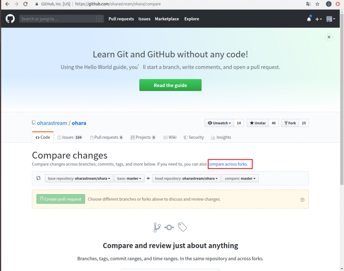Click the vertical page scrollbar
Viewport: 344px width, 271px height.
(342, 99)
